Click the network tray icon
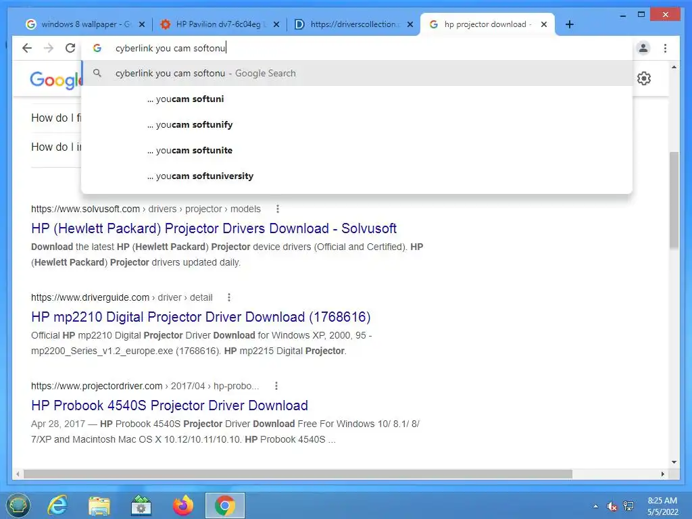The image size is (692, 519). (628, 506)
